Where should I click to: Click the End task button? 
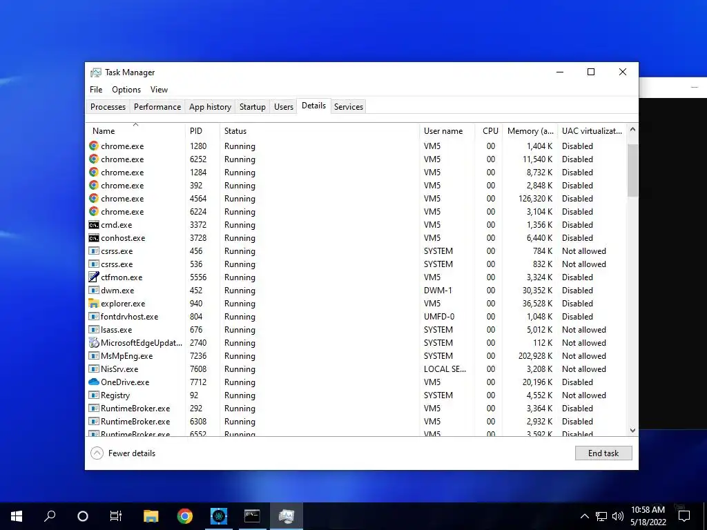(603, 453)
